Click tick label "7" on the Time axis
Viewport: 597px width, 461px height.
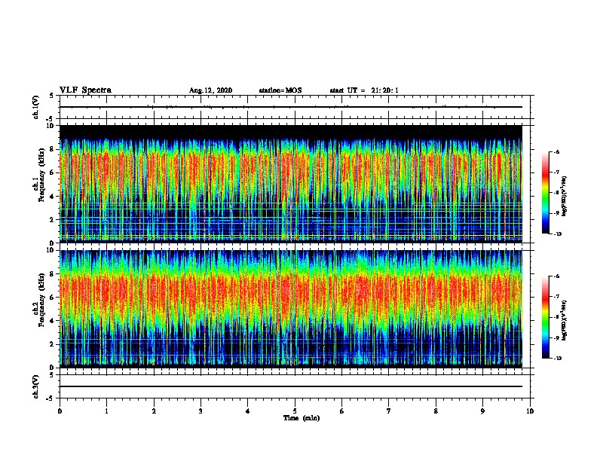click(389, 411)
